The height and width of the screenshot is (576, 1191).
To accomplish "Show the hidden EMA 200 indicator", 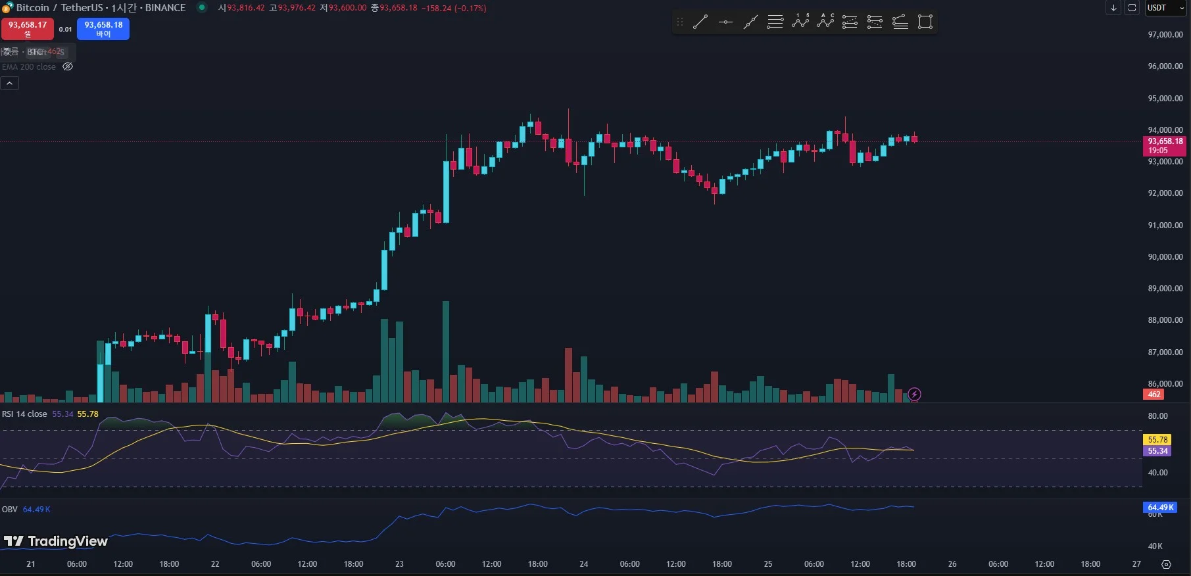I will click(x=68, y=66).
